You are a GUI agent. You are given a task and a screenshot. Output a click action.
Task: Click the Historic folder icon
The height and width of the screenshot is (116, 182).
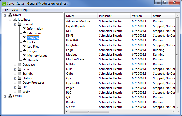point(19,78)
